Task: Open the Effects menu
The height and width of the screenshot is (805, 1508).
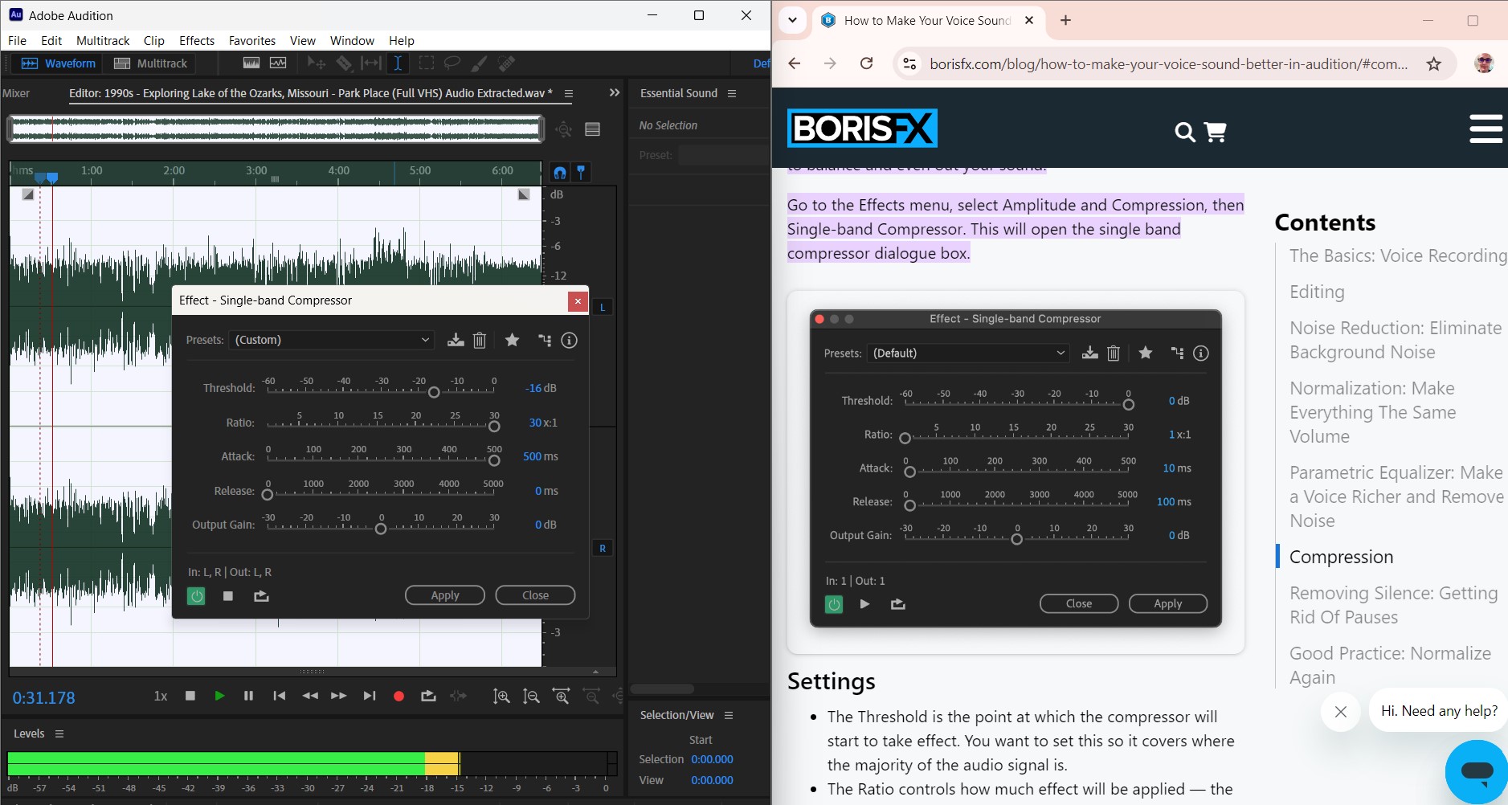Action: [197, 40]
